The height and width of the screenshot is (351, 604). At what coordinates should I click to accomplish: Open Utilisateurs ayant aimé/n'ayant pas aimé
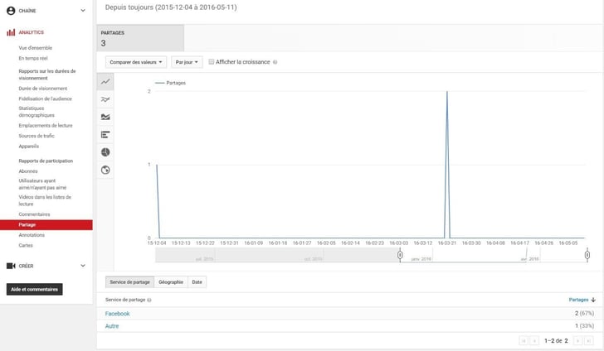(x=42, y=184)
